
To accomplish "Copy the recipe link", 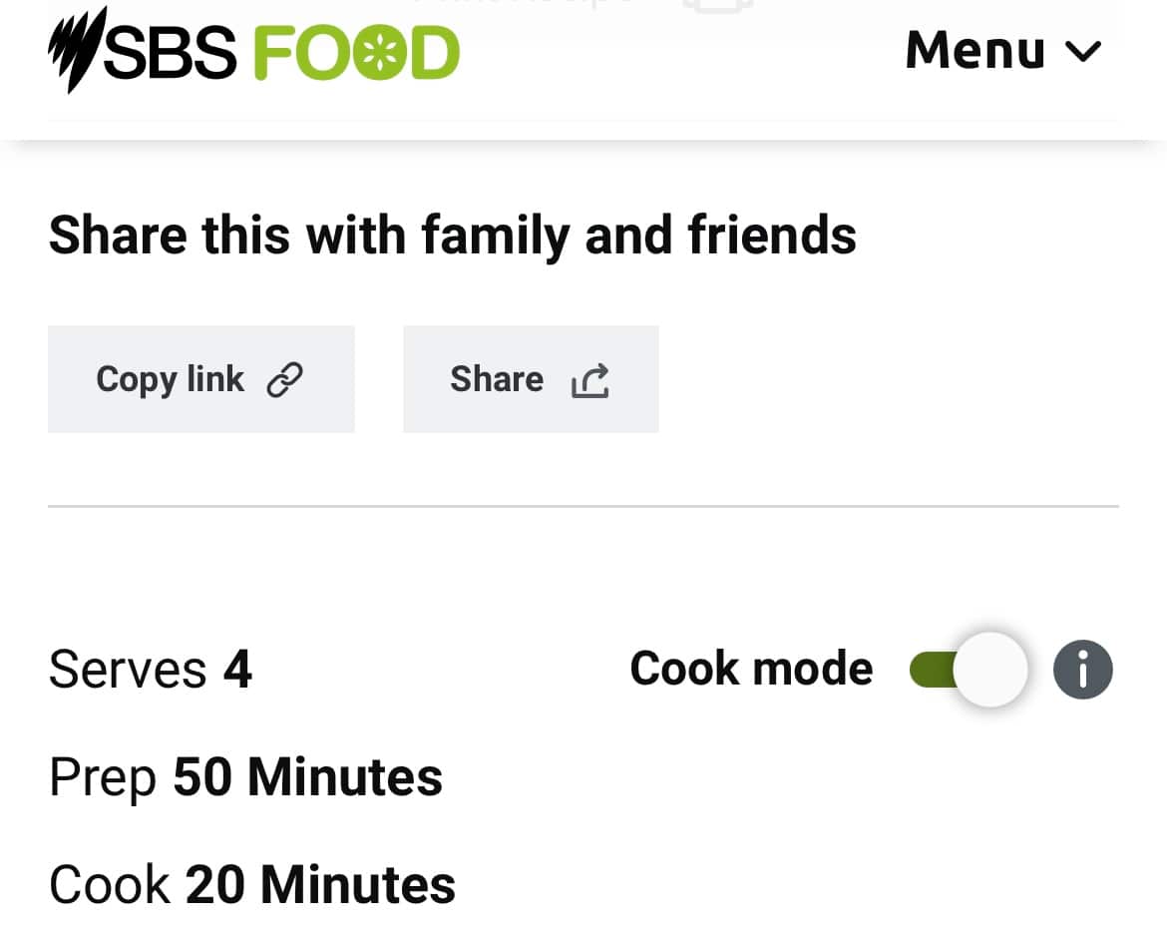I will (x=200, y=379).
